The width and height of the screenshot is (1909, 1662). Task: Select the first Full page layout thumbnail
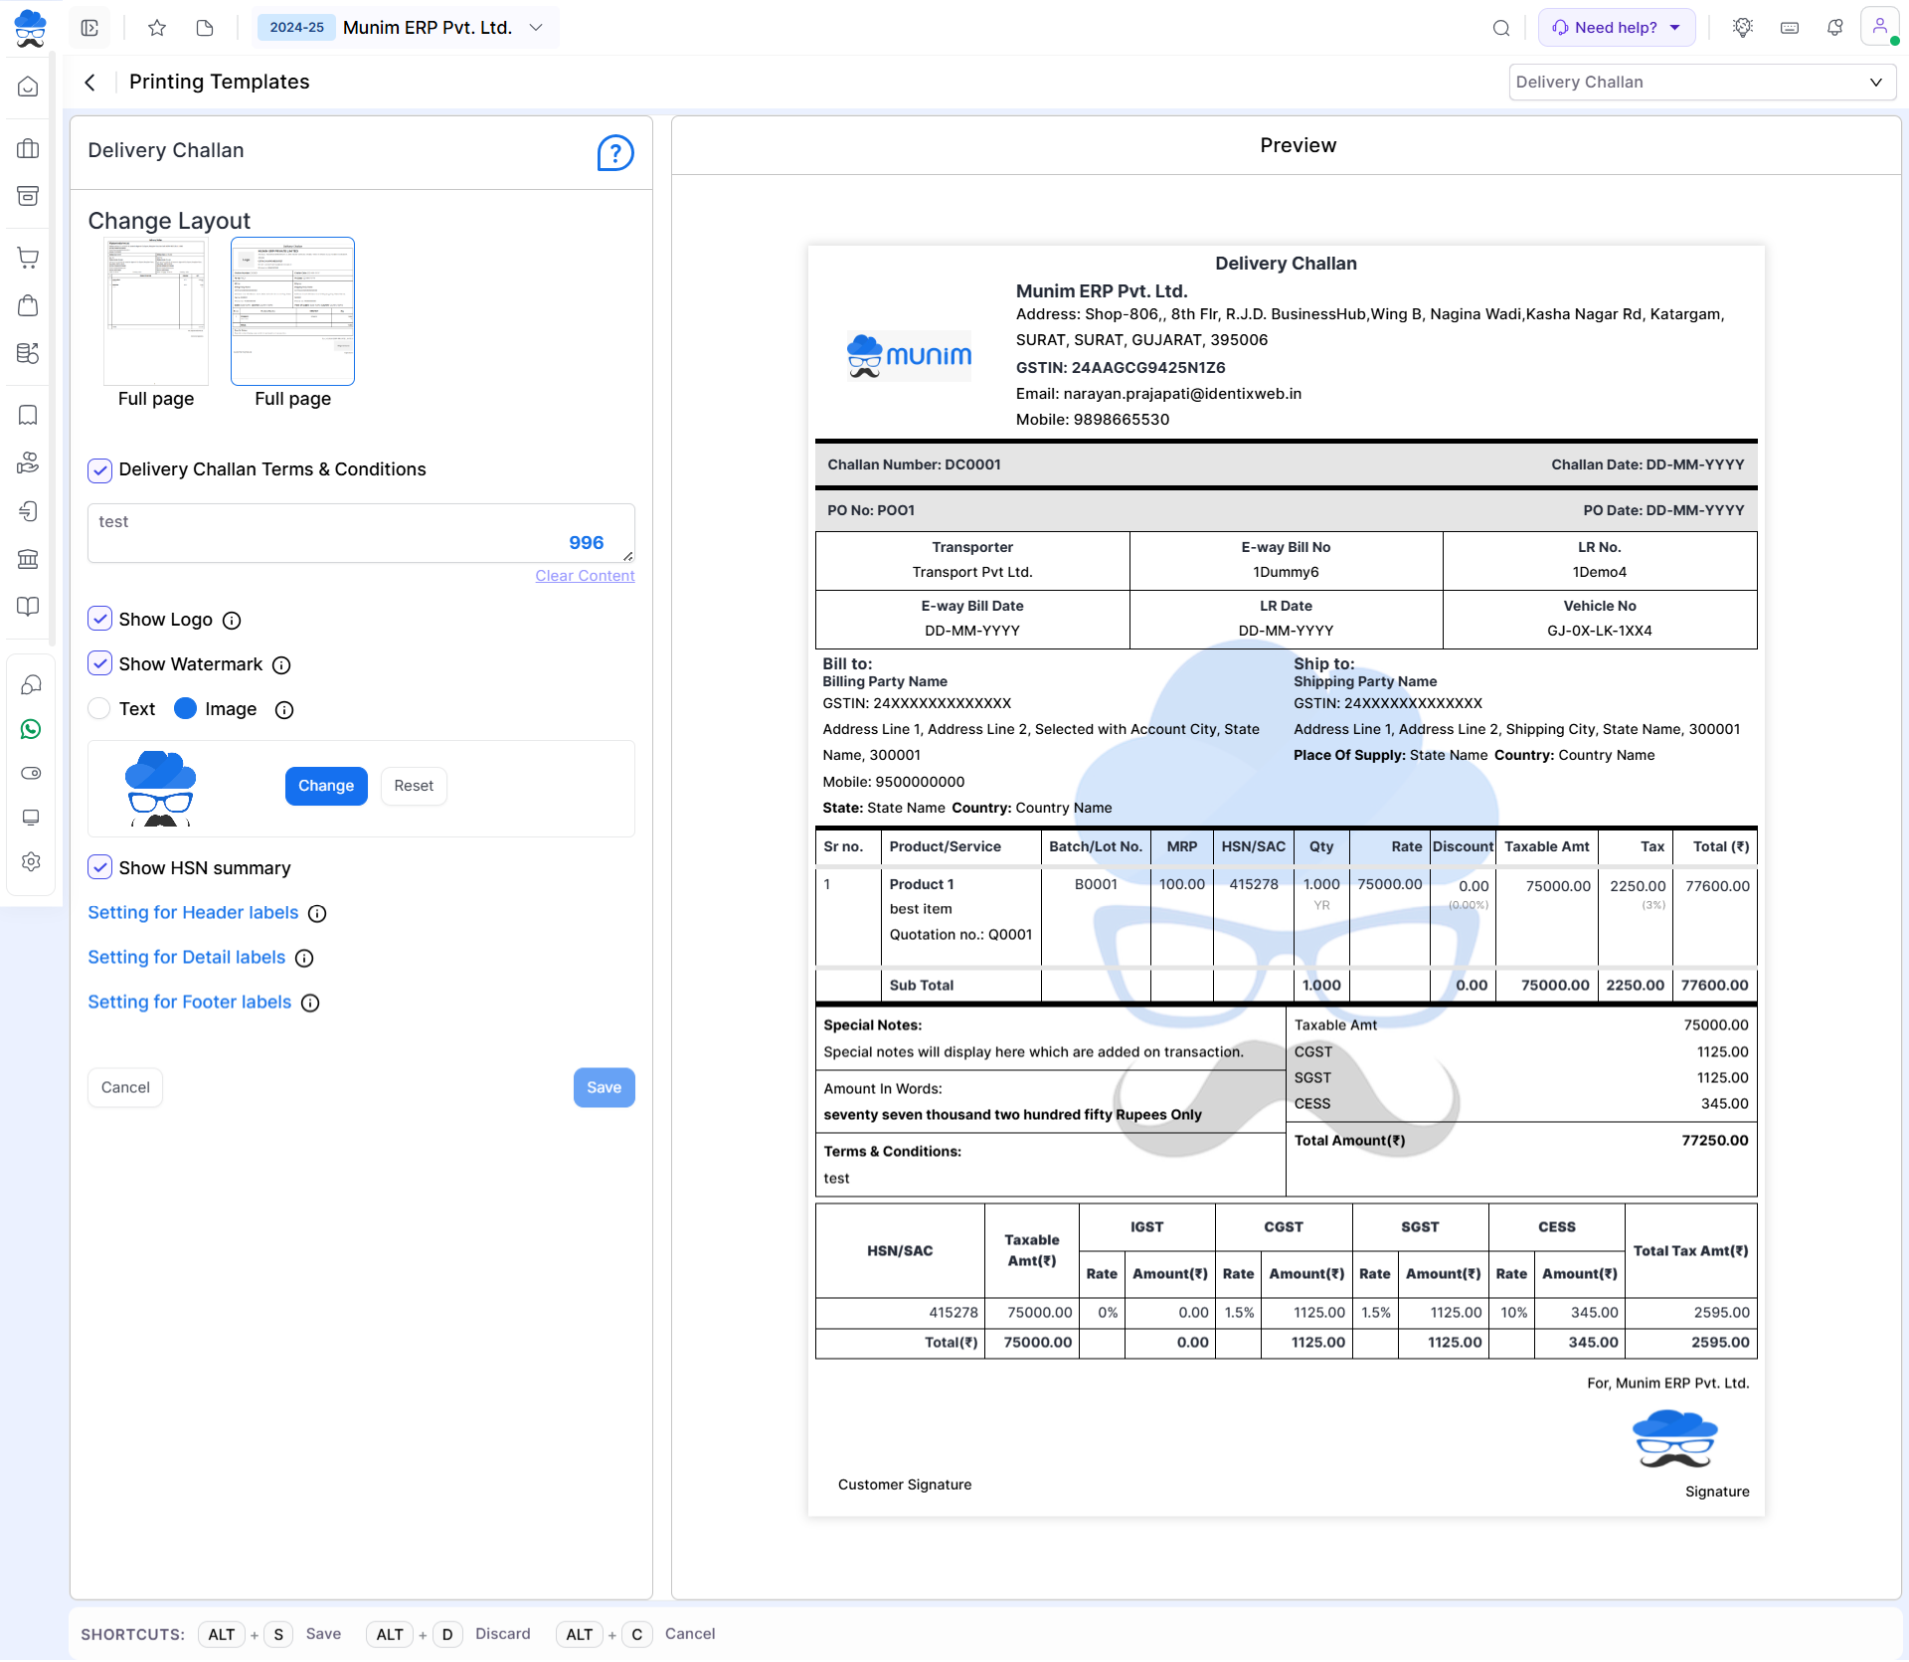coord(156,311)
